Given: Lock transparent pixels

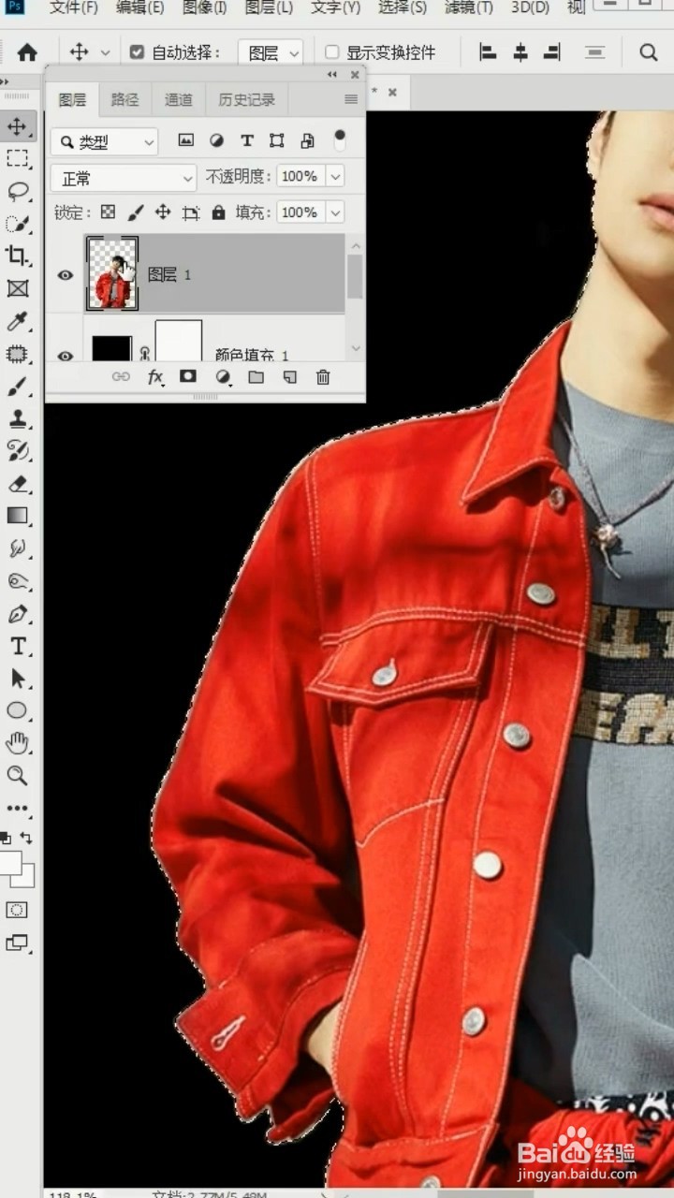Looking at the screenshot, I should (109, 212).
